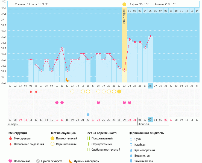Click the pink heart on cycle day 10
Screen dimensions: 202x163
coord(57,103)
